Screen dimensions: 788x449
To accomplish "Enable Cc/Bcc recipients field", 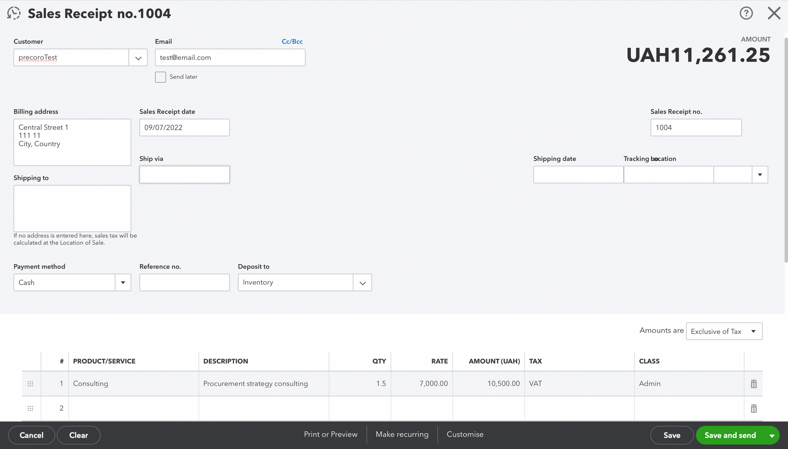I will pos(292,41).
